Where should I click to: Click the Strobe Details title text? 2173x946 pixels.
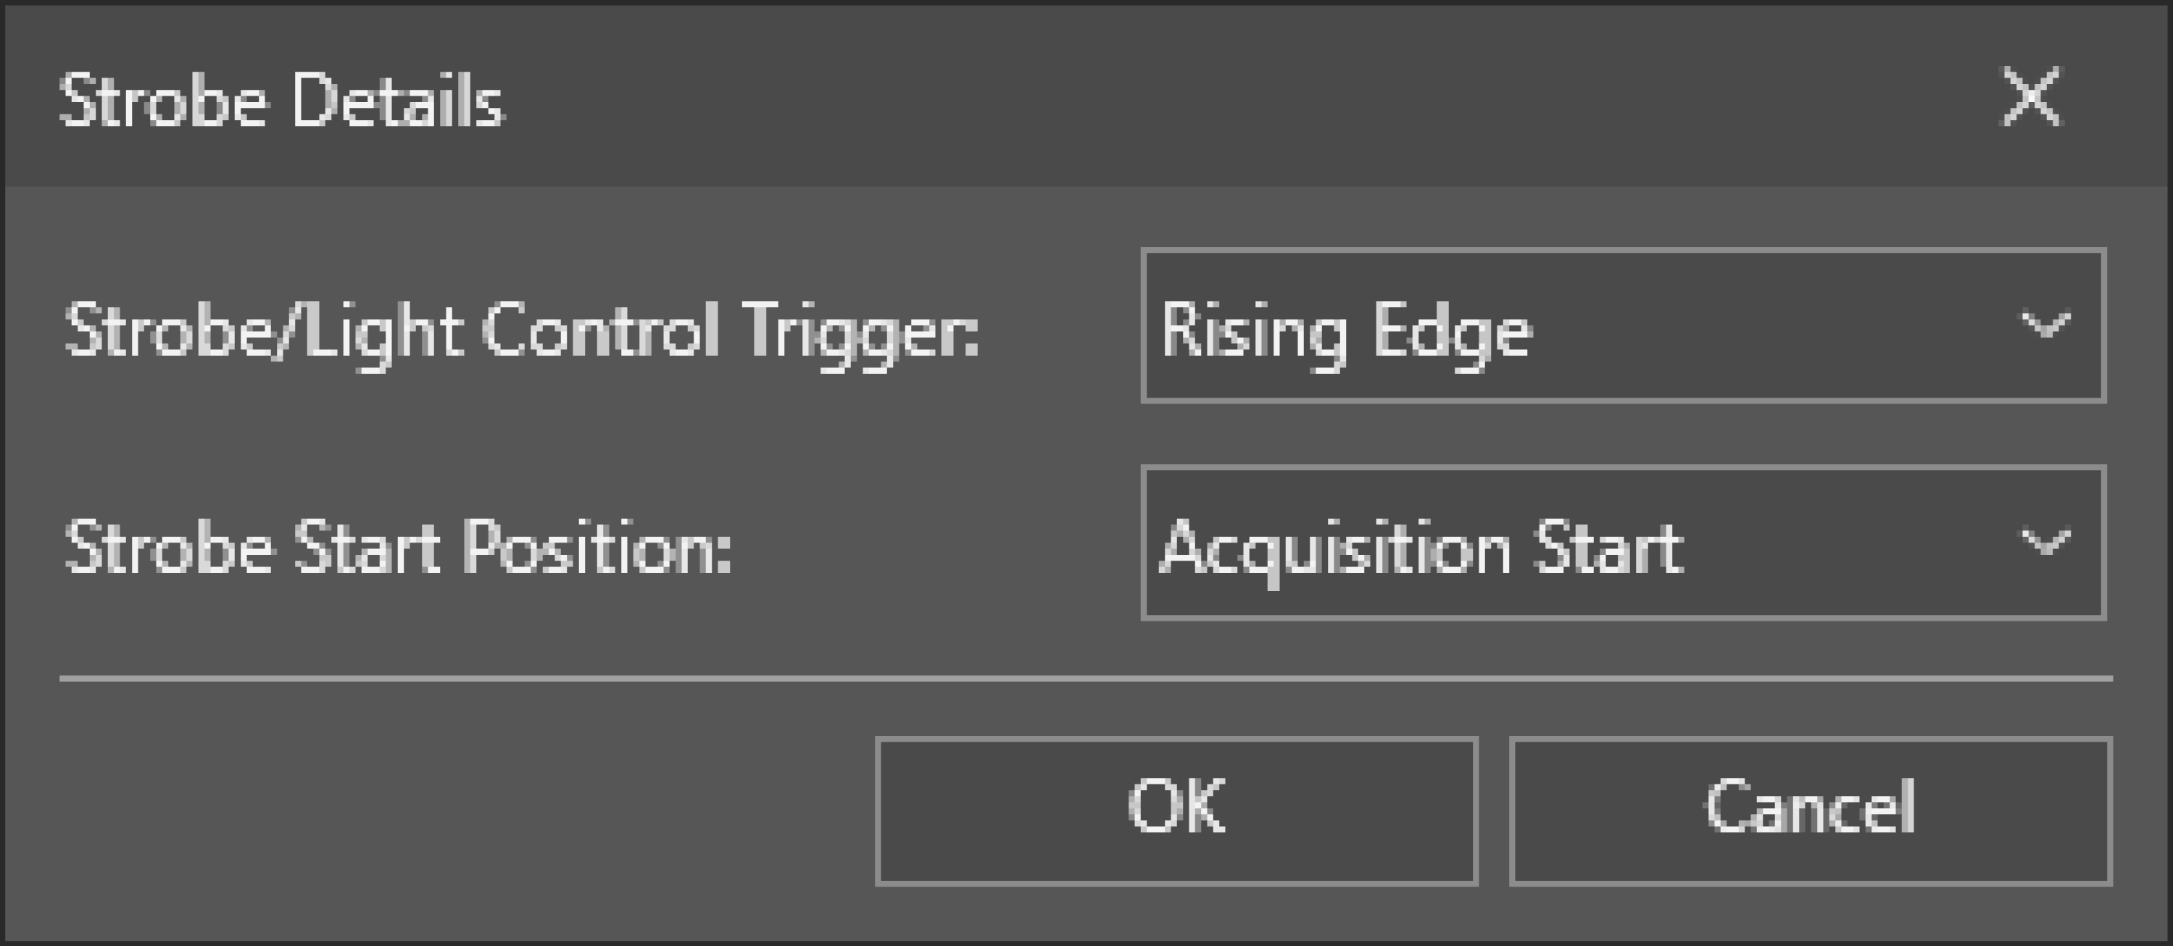(282, 101)
